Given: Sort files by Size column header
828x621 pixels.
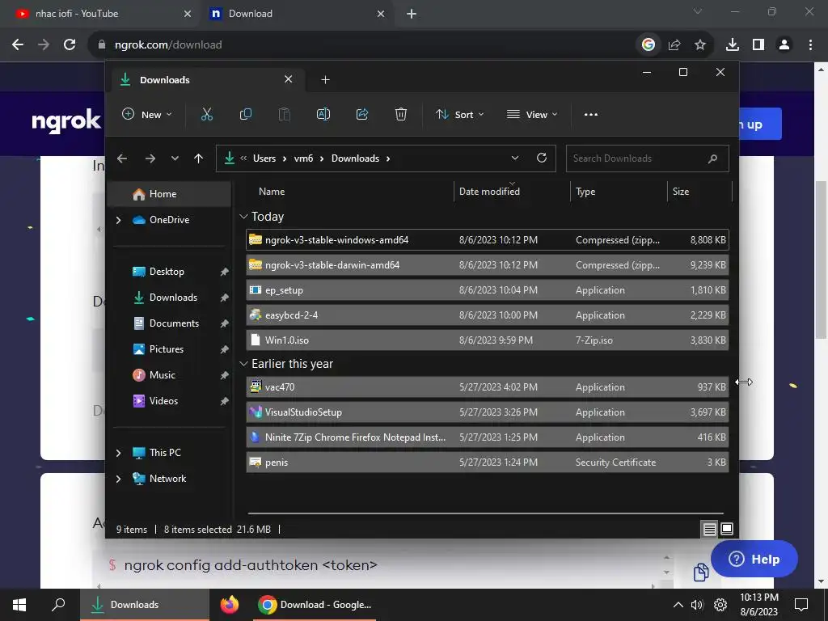Looking at the screenshot, I should [681, 192].
